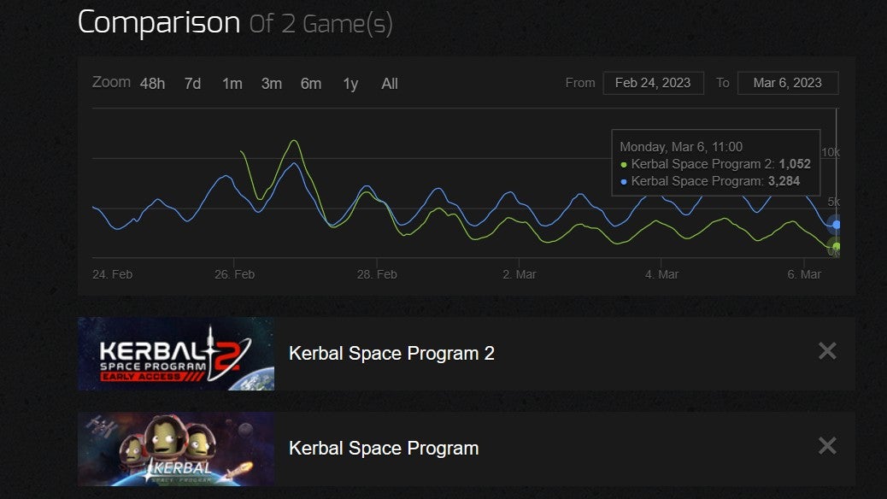Open the To date field showing Mar 6, 2023
The height and width of the screenshot is (499, 887).
[787, 82]
